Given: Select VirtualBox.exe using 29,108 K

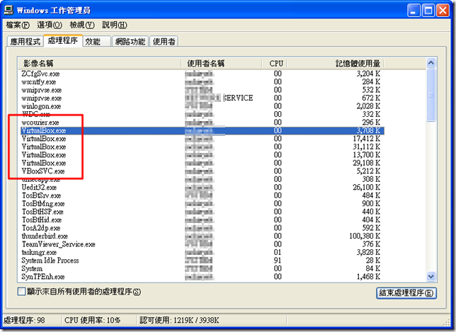Looking at the screenshot, I should tap(201, 163).
